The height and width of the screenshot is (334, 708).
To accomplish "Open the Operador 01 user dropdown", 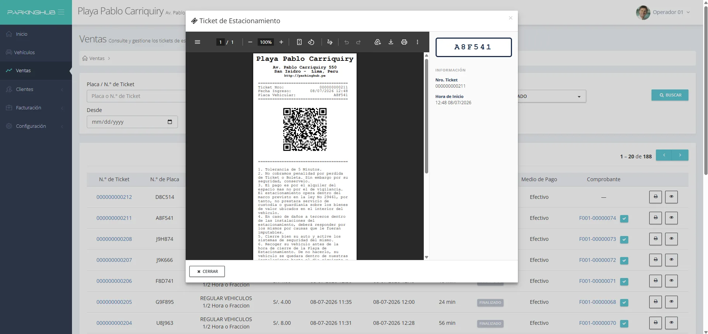I will 671,12.
